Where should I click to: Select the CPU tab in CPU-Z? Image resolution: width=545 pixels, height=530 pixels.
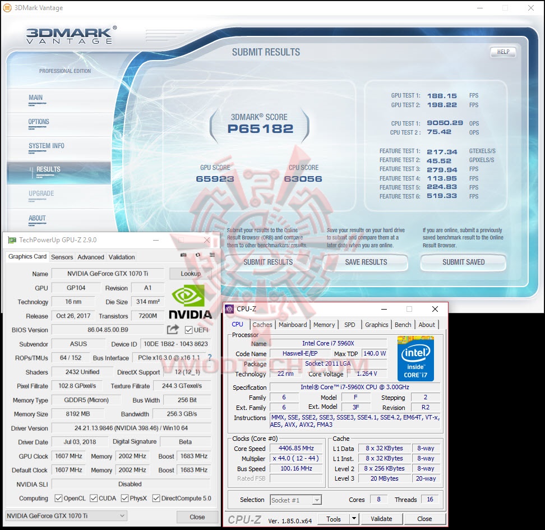click(237, 325)
